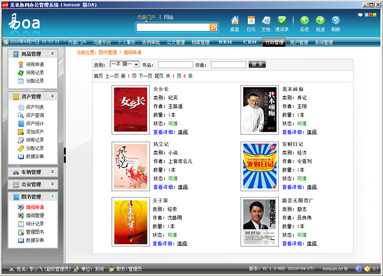Open the 沟通平台 menu
Viewport: 383px width, 276px height.
coord(102,42)
